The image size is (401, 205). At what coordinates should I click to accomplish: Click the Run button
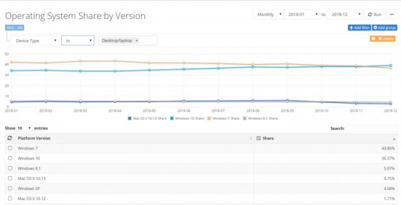pos(375,14)
